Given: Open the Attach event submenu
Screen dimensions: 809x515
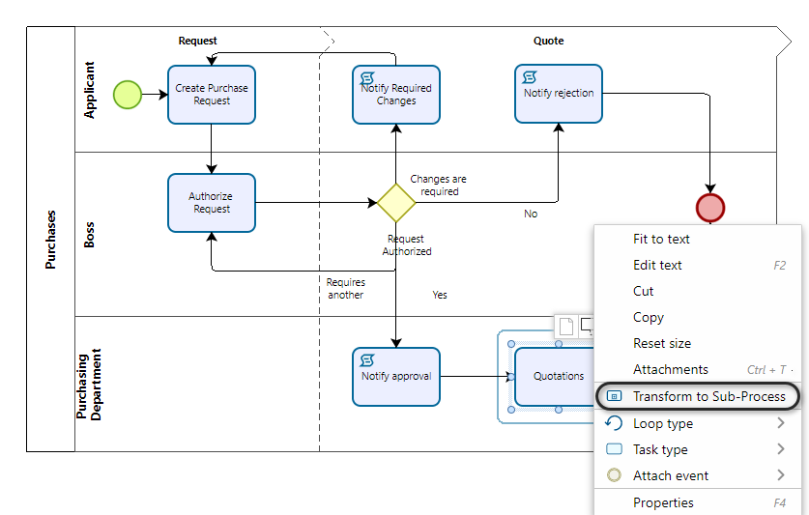Looking at the screenshot, I should [781, 475].
